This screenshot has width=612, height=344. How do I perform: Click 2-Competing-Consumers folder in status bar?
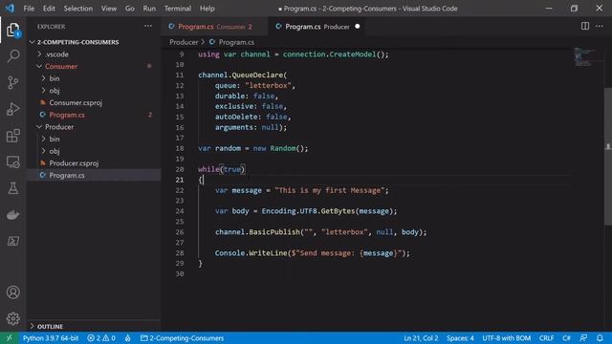(x=182, y=338)
